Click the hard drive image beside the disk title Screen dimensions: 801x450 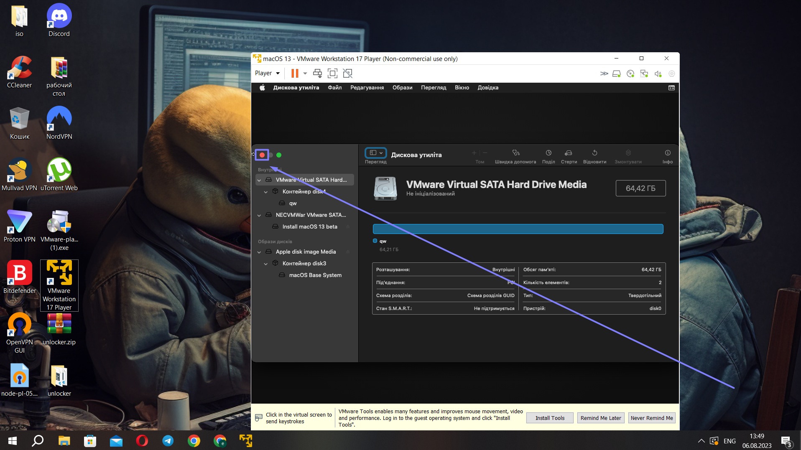point(385,188)
